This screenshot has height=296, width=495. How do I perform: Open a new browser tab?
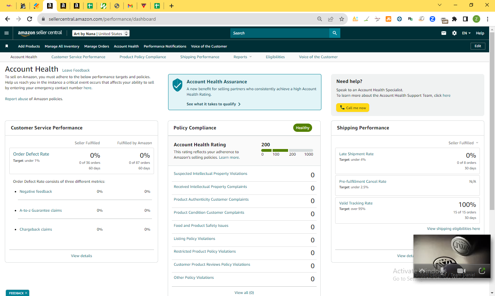pos(172,6)
